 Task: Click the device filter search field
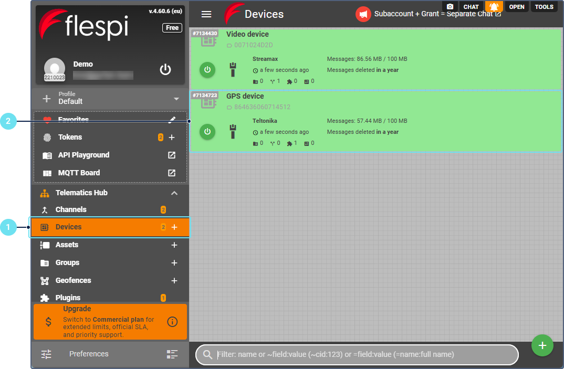[x=362, y=355]
